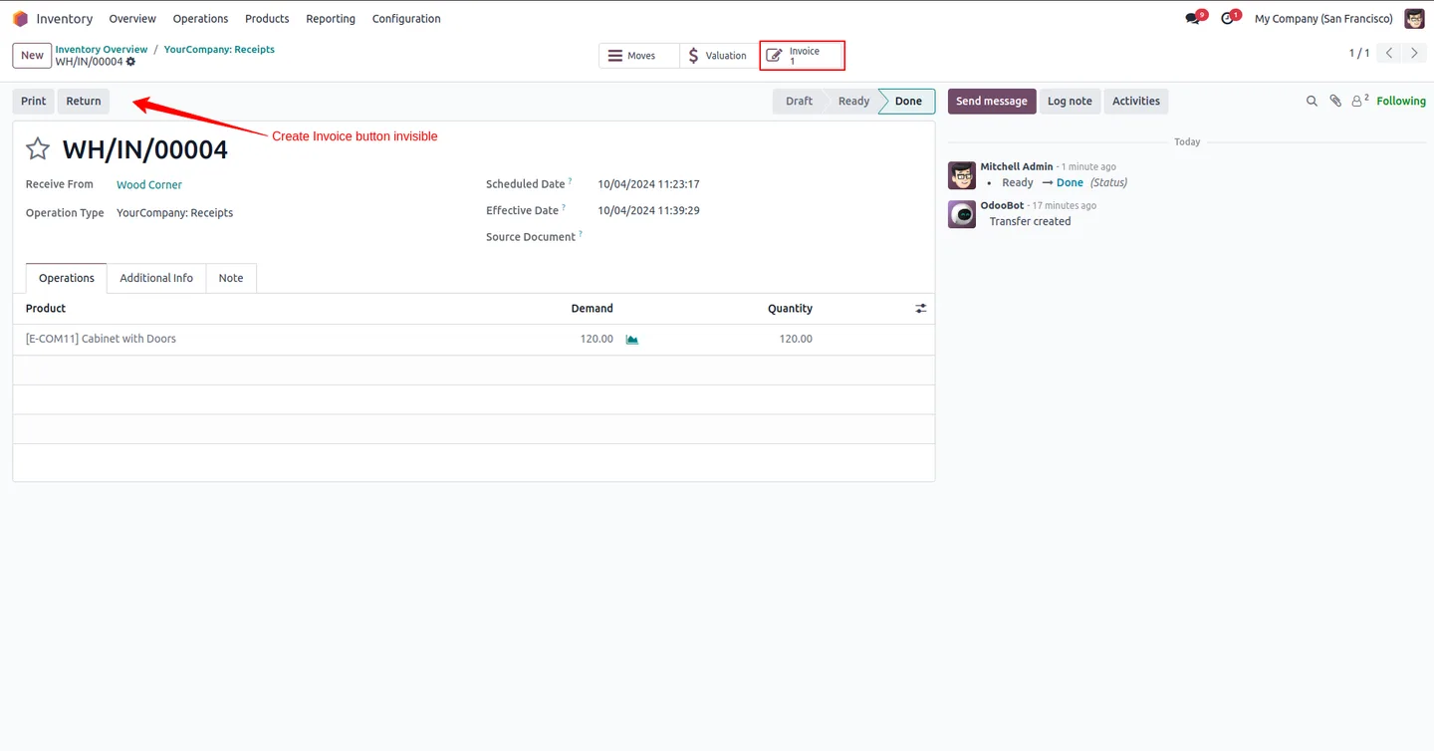Open the My Company (San Francisco) switcher
The width and height of the screenshot is (1434, 751).
coord(1323,19)
